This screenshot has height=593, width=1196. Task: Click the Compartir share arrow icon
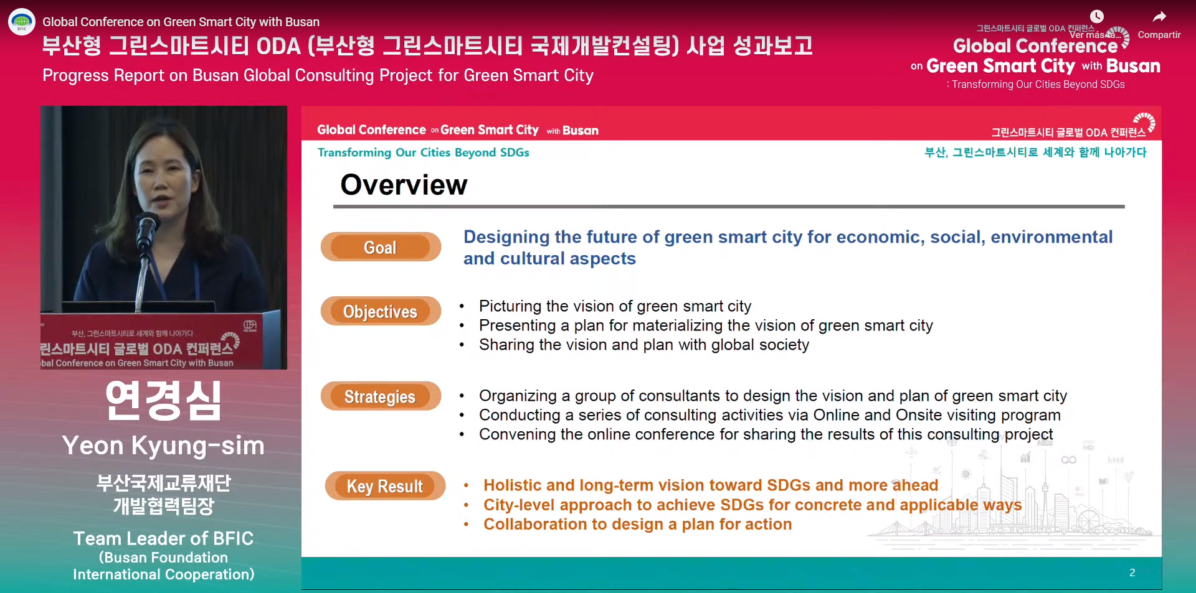1159,17
